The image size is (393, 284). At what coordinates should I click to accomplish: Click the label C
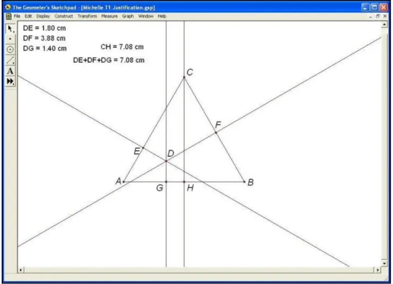tap(190, 72)
